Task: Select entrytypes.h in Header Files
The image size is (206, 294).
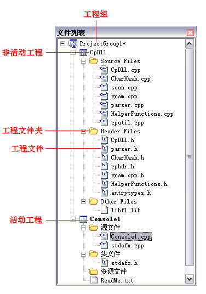Action: coord(131,193)
